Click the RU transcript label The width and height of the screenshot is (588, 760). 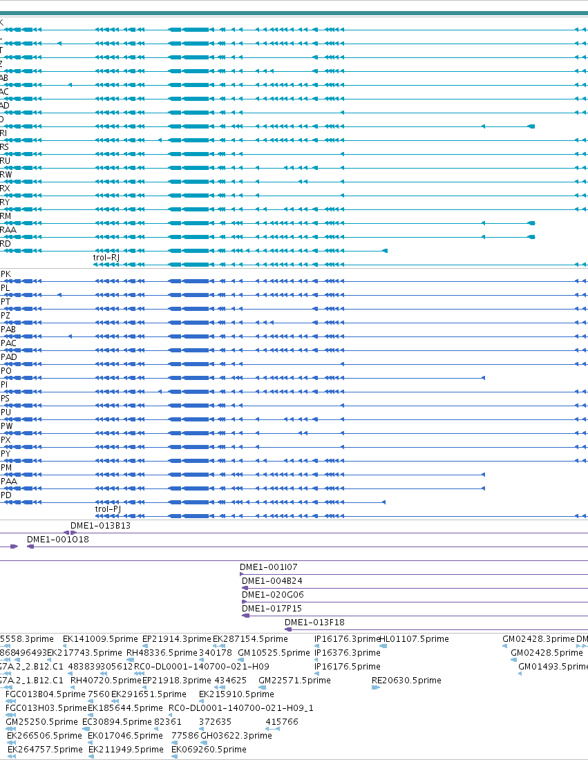pos(6,161)
